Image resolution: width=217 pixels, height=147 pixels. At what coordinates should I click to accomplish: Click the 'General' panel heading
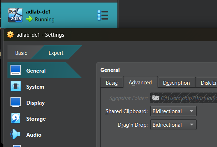coord(110,70)
